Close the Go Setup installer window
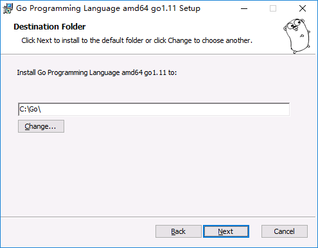Viewport: 318px width, 248px height. point(303,8)
